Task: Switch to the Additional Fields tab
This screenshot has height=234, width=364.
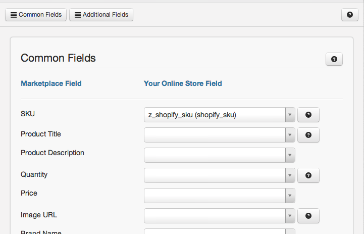Action: 101,15
